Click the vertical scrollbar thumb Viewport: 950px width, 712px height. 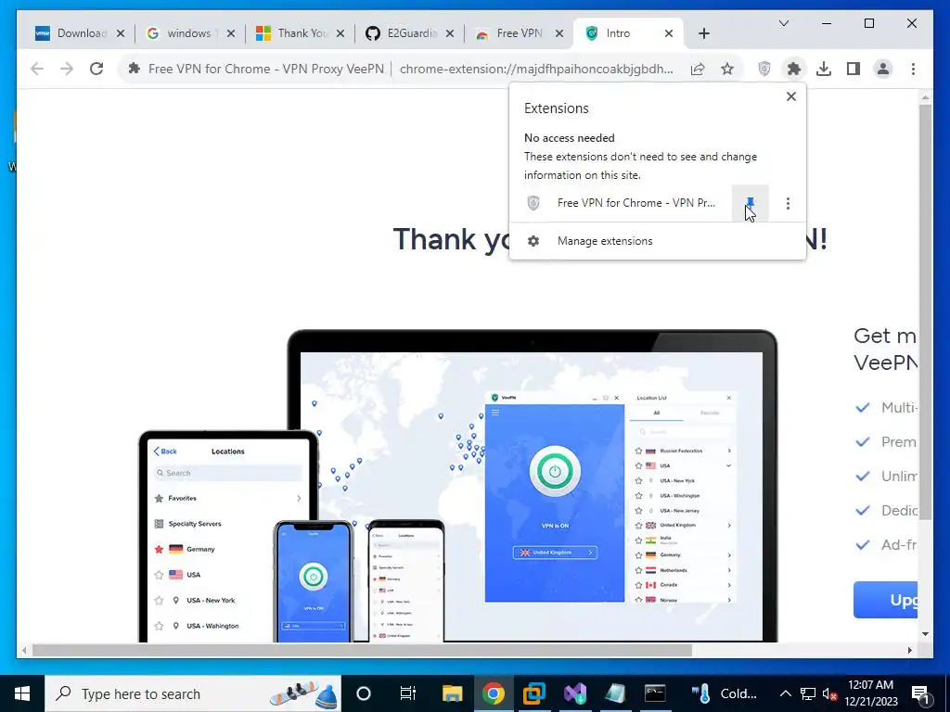coord(925,311)
